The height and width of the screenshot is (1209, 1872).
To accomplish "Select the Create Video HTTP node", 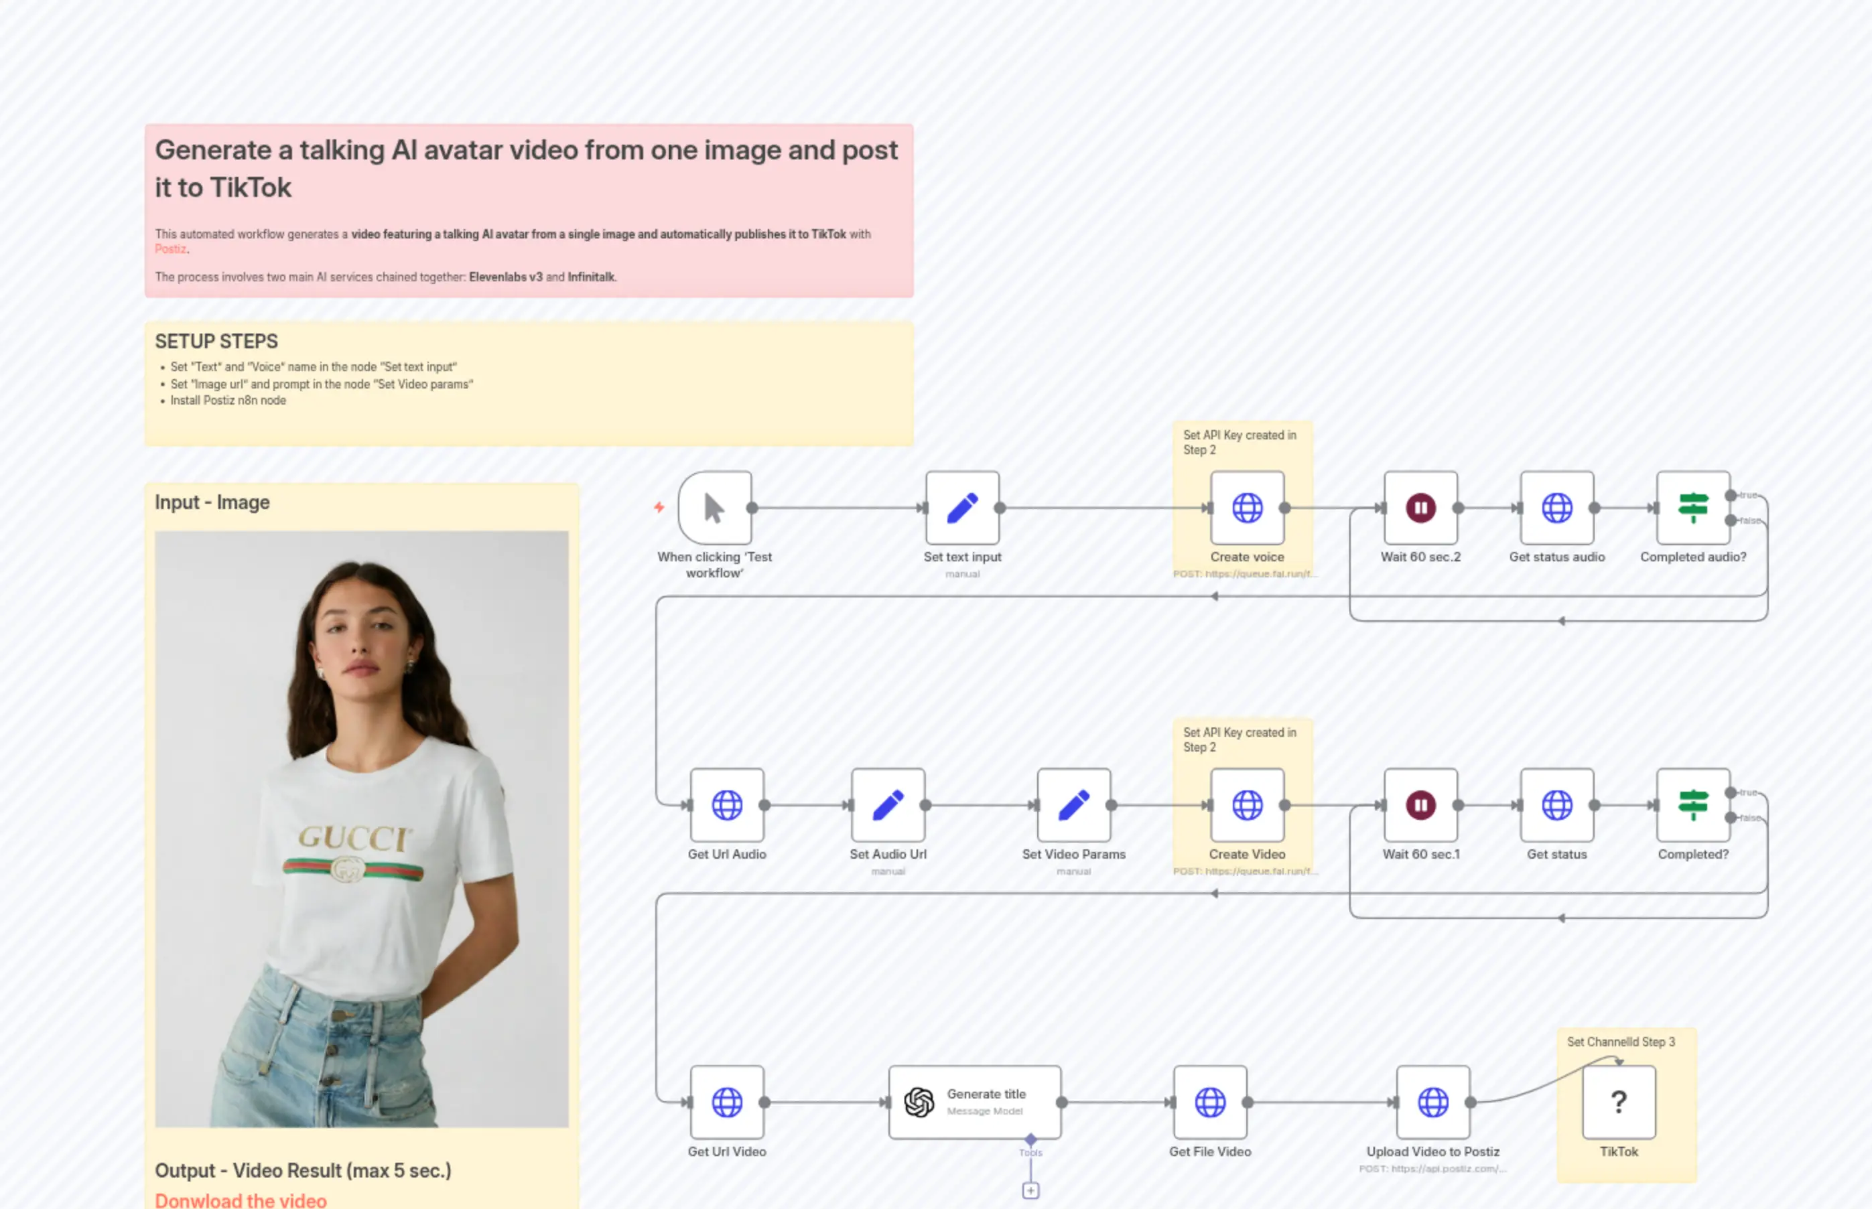I will pyautogui.click(x=1246, y=804).
